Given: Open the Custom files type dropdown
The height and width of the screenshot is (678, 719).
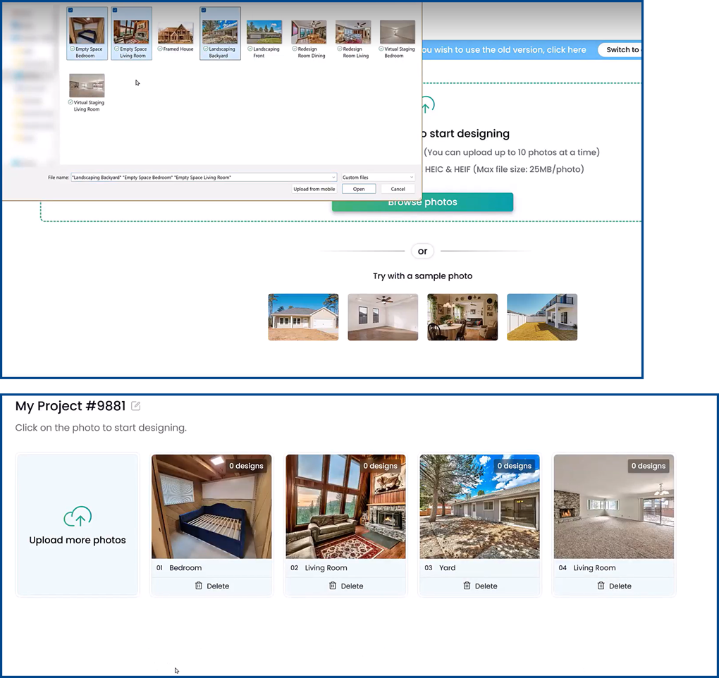Looking at the screenshot, I should [378, 178].
